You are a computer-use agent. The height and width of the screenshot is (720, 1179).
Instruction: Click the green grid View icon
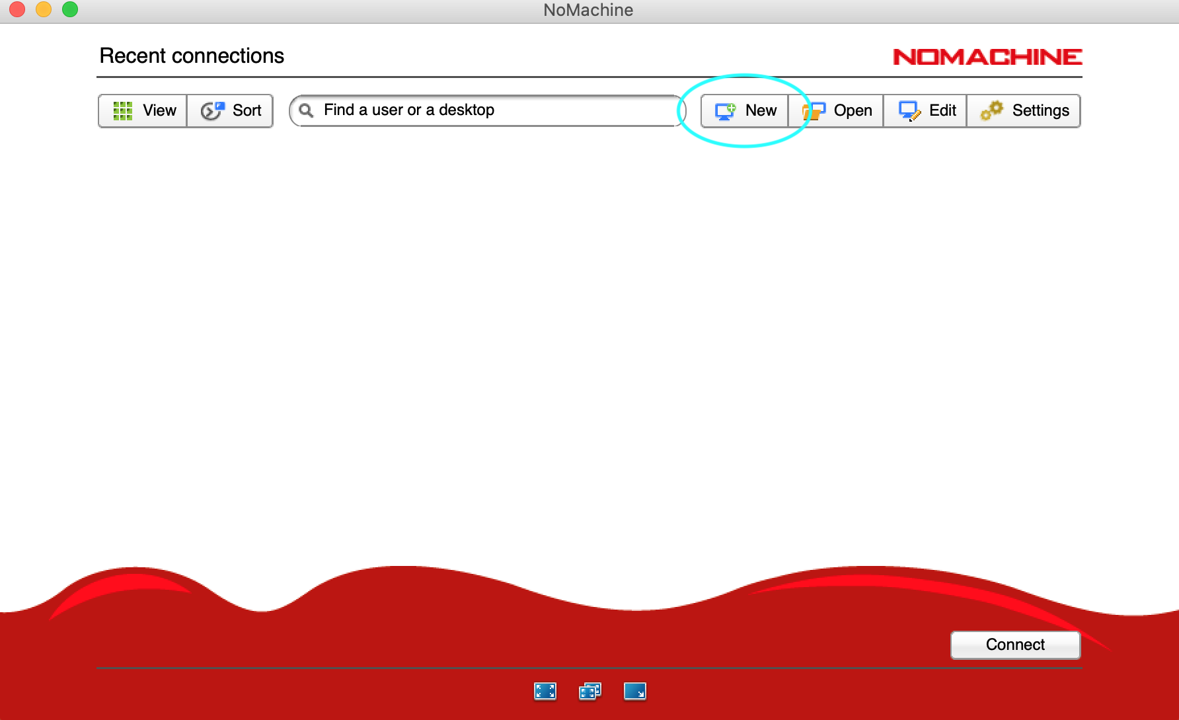point(123,110)
